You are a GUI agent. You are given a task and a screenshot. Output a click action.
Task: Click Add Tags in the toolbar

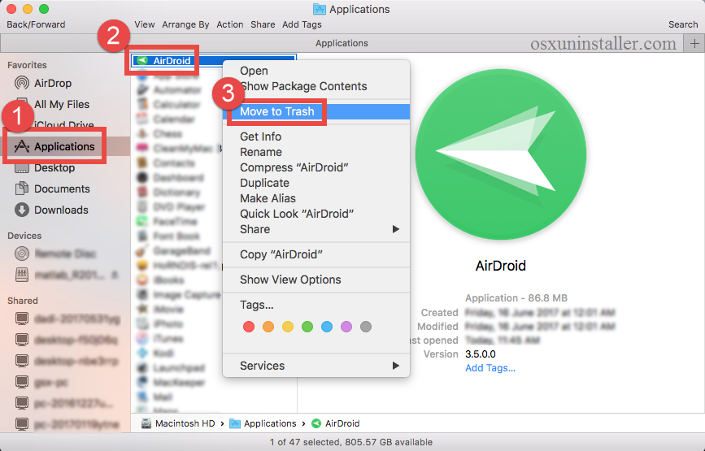pos(302,24)
